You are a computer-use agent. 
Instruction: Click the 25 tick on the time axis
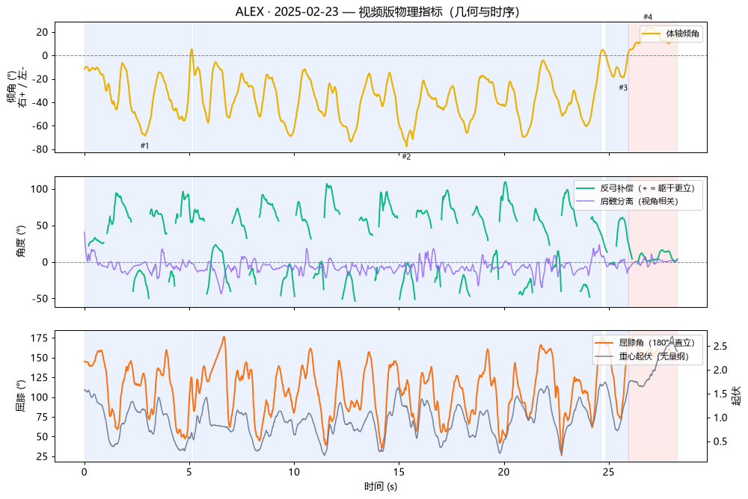click(x=609, y=472)
